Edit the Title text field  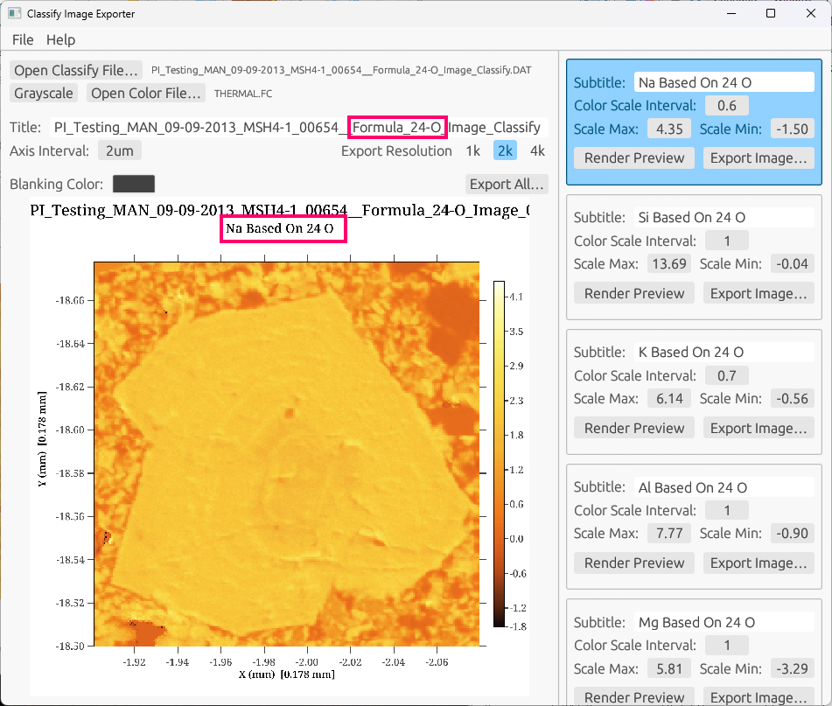pyautogui.click(x=297, y=127)
